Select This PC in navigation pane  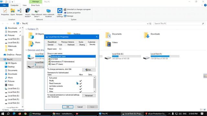tap(10, 59)
